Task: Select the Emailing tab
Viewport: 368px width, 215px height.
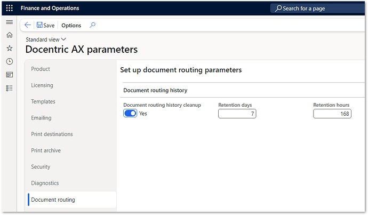Action: (x=70, y=118)
